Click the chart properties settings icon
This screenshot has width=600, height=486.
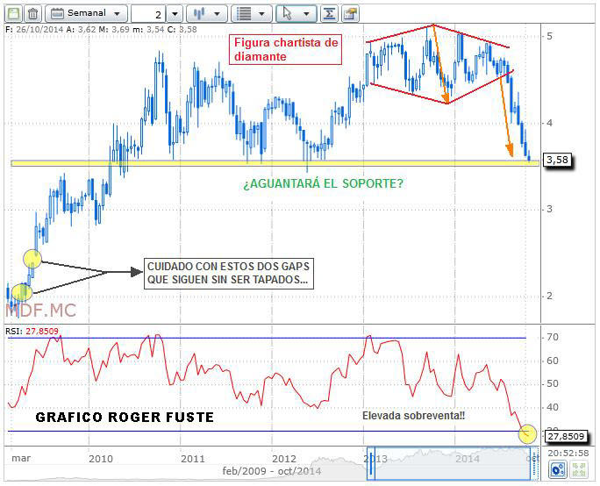[350, 14]
